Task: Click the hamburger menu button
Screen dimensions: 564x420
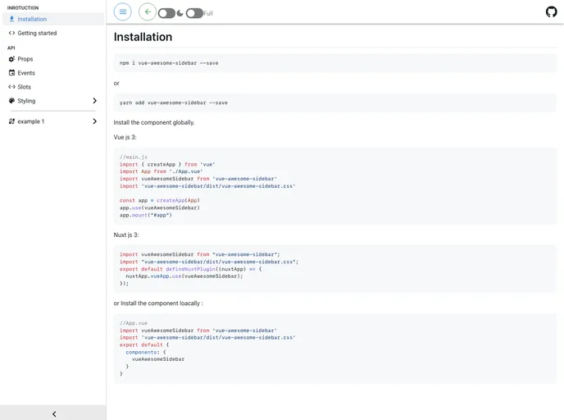Action: pos(122,11)
